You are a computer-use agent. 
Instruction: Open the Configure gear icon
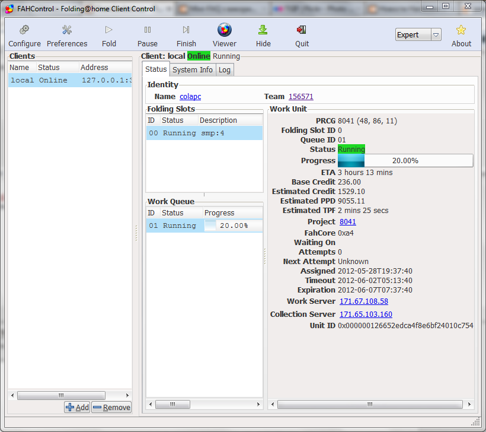click(x=24, y=30)
